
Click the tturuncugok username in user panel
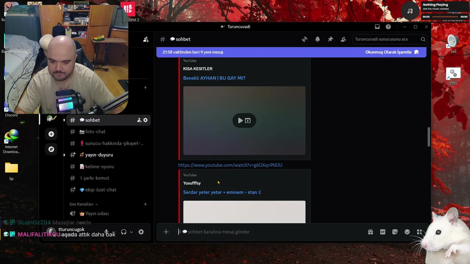(71, 230)
